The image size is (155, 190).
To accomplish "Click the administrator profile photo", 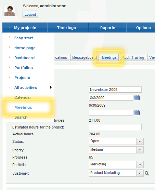I will coord(10,11).
